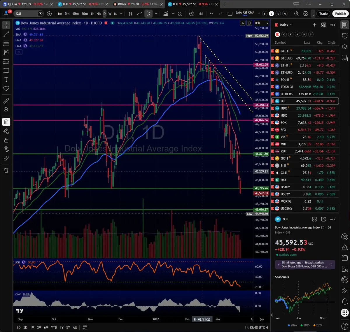
Task: Toggle lock all drawings
Action: pyautogui.click(x=6, y=140)
